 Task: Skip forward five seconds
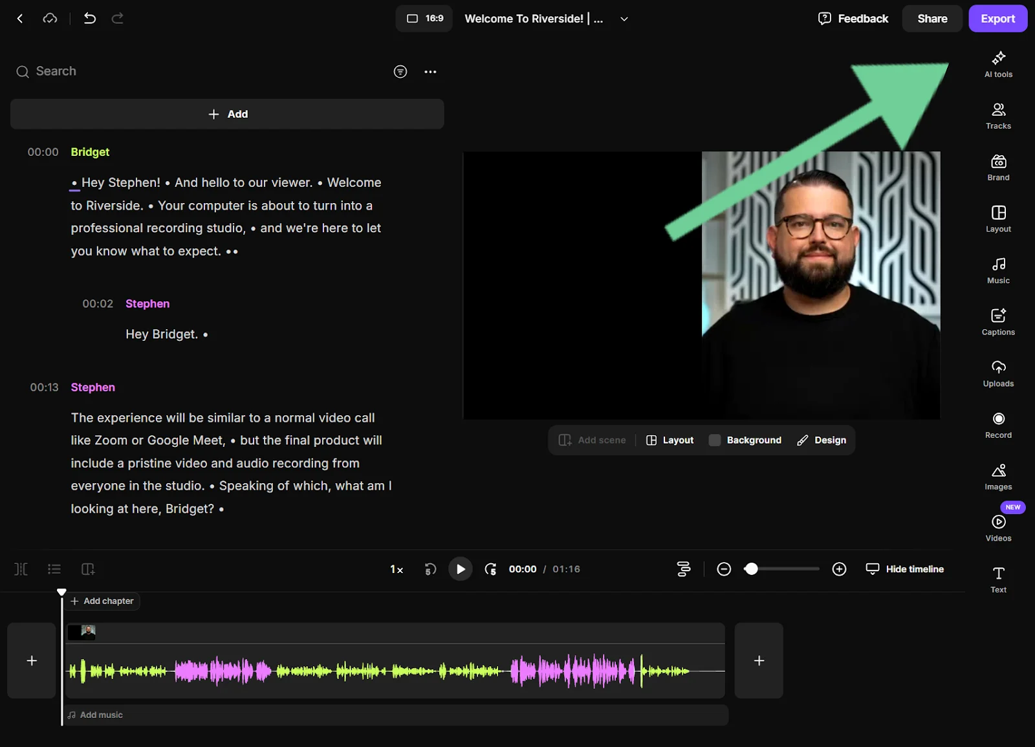pos(490,569)
